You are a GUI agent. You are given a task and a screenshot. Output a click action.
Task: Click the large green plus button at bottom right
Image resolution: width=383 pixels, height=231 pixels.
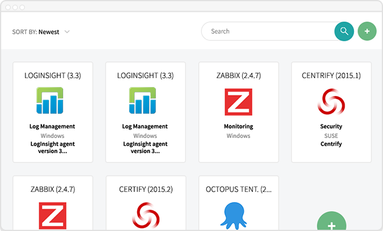[332, 221]
